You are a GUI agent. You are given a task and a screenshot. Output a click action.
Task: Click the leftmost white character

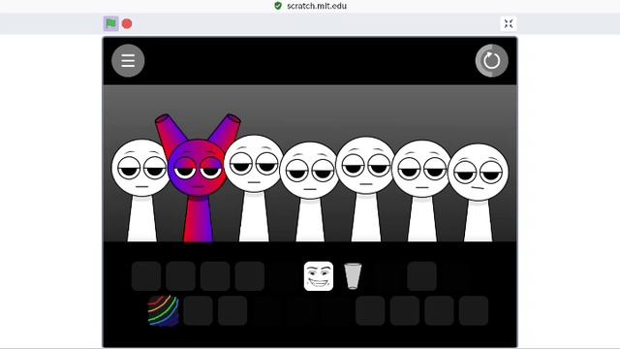point(140,190)
